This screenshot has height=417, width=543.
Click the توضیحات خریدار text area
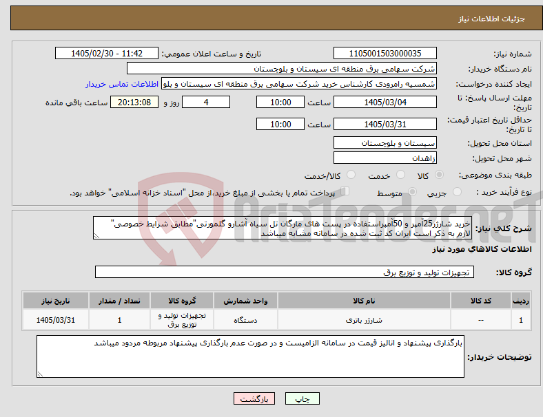click(x=250, y=356)
